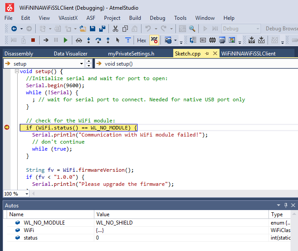This screenshot has width=298, height=251.
Task: Click the Name column header in Autos
Action: (x=51, y=214)
